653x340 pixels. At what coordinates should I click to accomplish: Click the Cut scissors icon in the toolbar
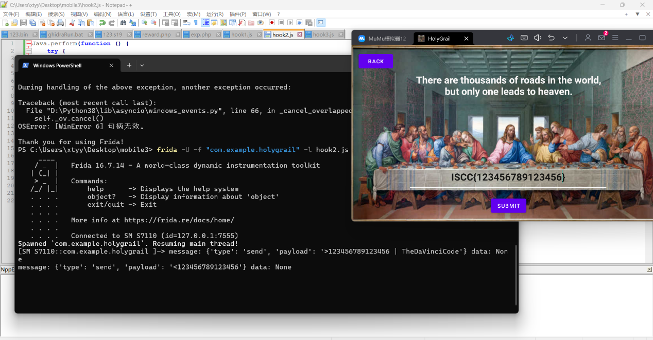coord(72,23)
